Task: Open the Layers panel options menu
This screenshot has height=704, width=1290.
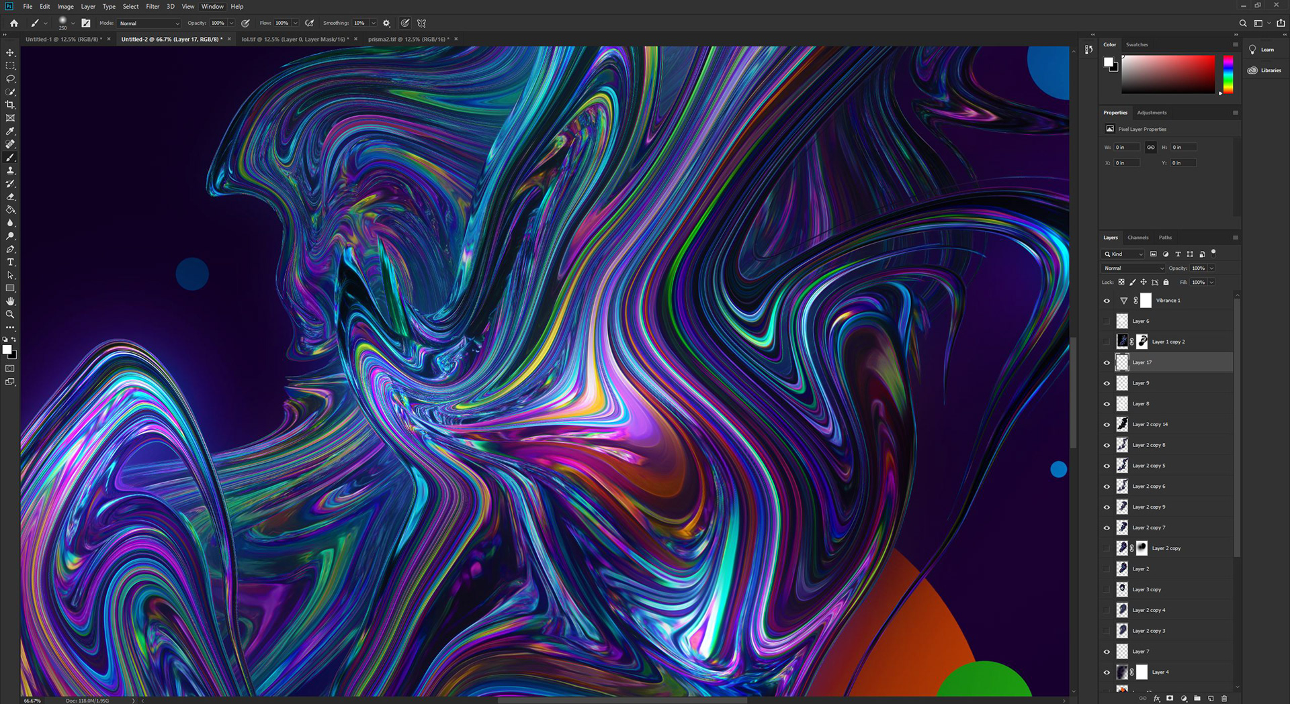Action: [x=1235, y=237]
